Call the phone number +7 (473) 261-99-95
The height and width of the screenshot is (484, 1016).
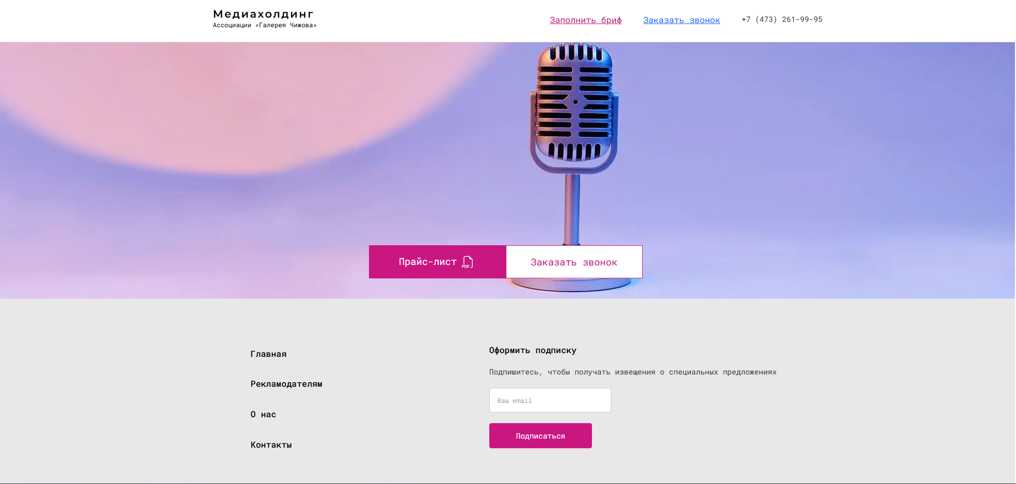782,19
